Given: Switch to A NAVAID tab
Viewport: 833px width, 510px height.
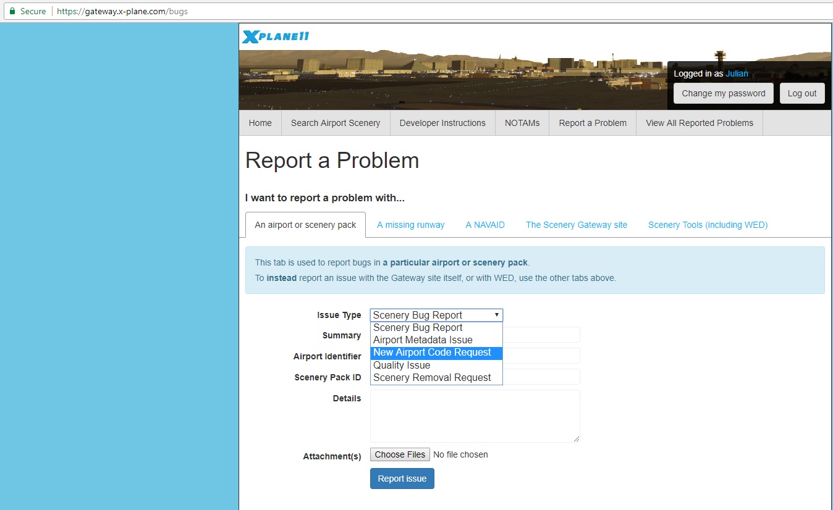Looking at the screenshot, I should [485, 225].
